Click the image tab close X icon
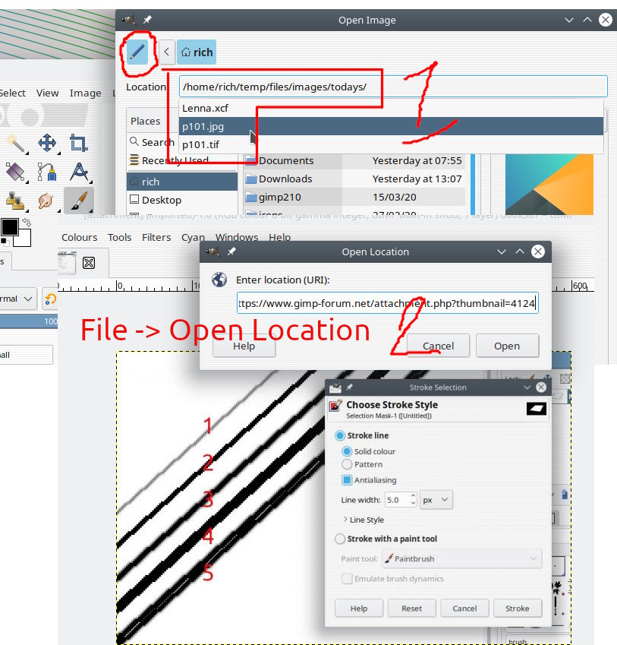This screenshot has height=645, width=617. (x=89, y=262)
